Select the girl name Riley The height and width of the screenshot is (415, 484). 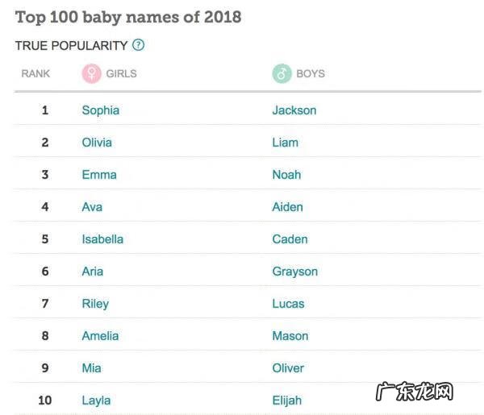[95, 304]
